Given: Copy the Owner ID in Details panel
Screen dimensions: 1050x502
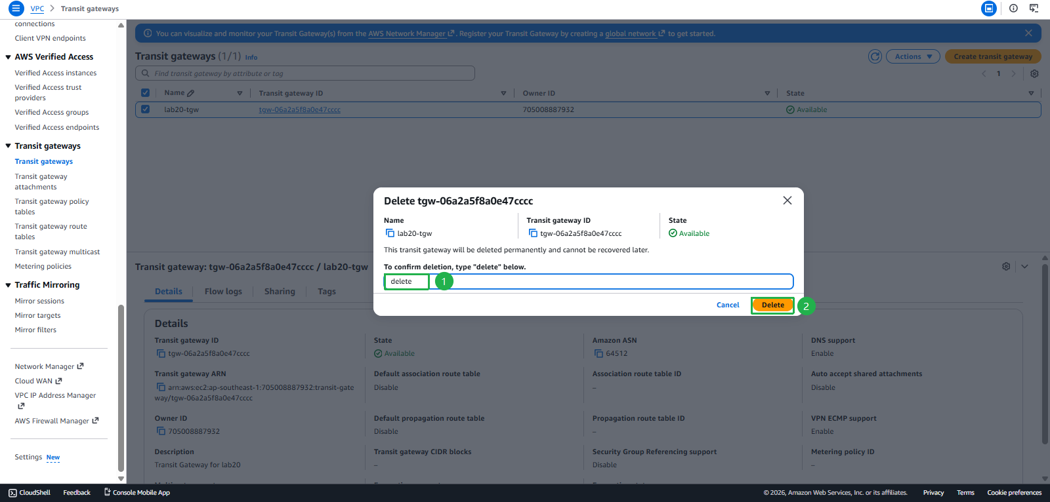Looking at the screenshot, I should pos(161,431).
